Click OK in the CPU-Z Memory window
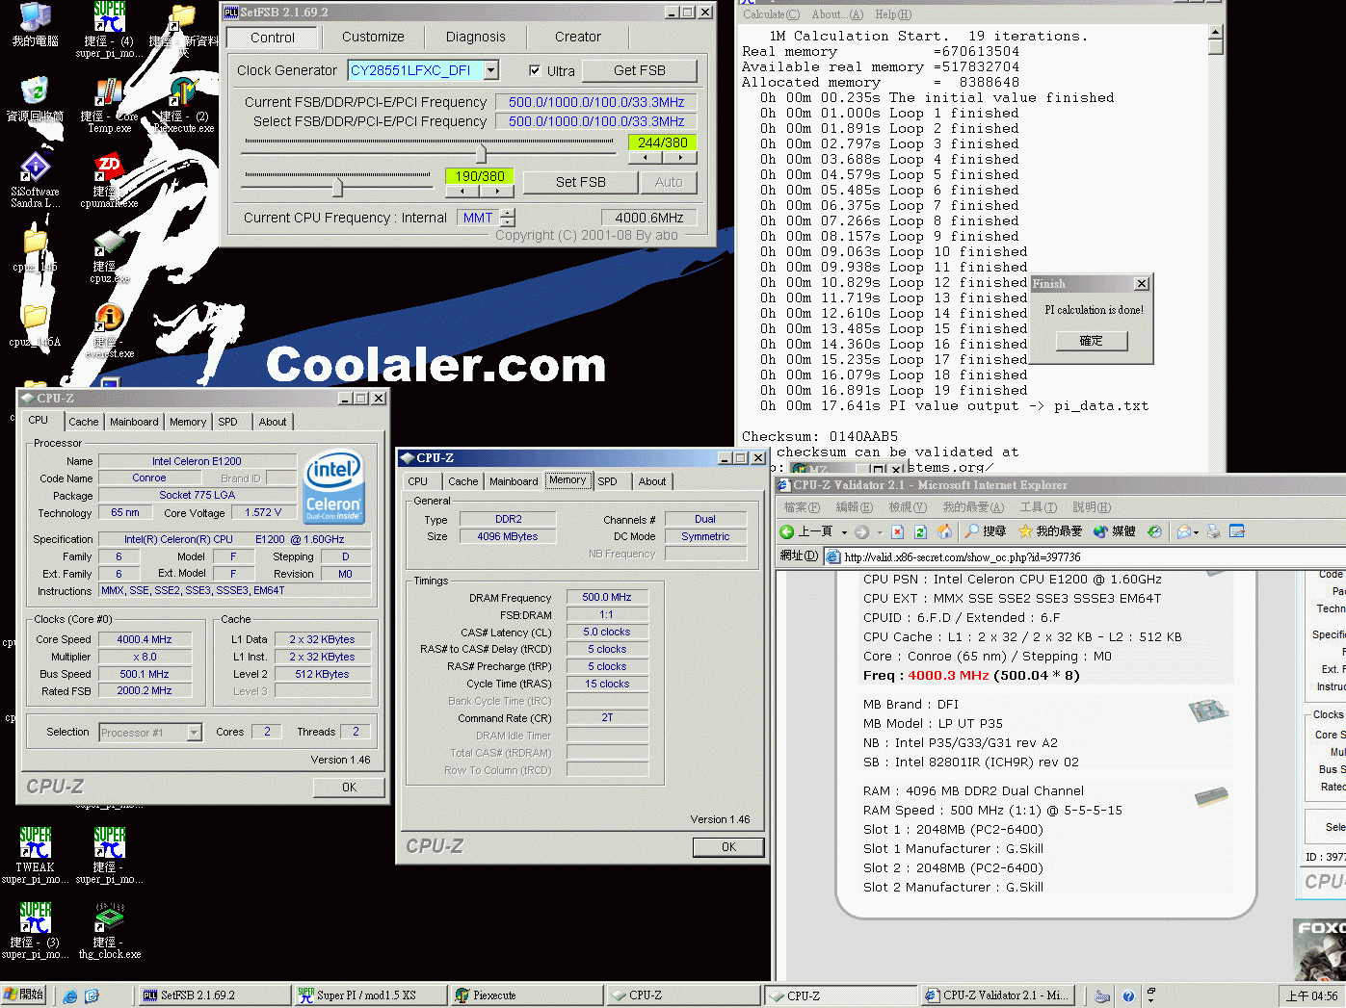 [728, 847]
